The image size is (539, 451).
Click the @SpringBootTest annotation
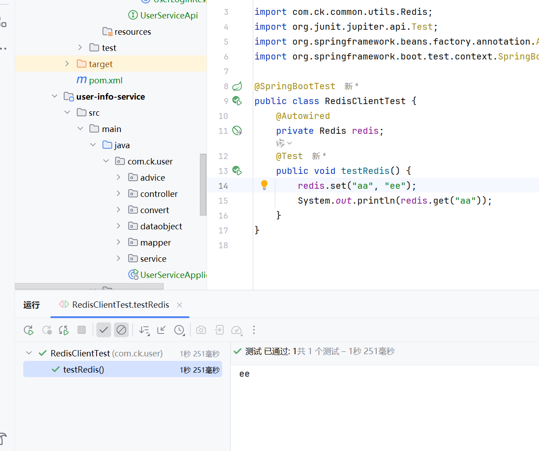295,86
